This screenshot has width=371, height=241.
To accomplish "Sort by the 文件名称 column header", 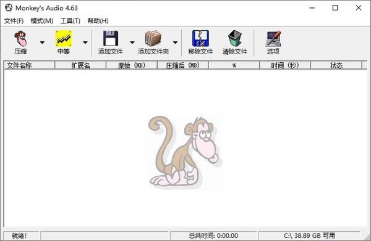I will [x=29, y=65].
